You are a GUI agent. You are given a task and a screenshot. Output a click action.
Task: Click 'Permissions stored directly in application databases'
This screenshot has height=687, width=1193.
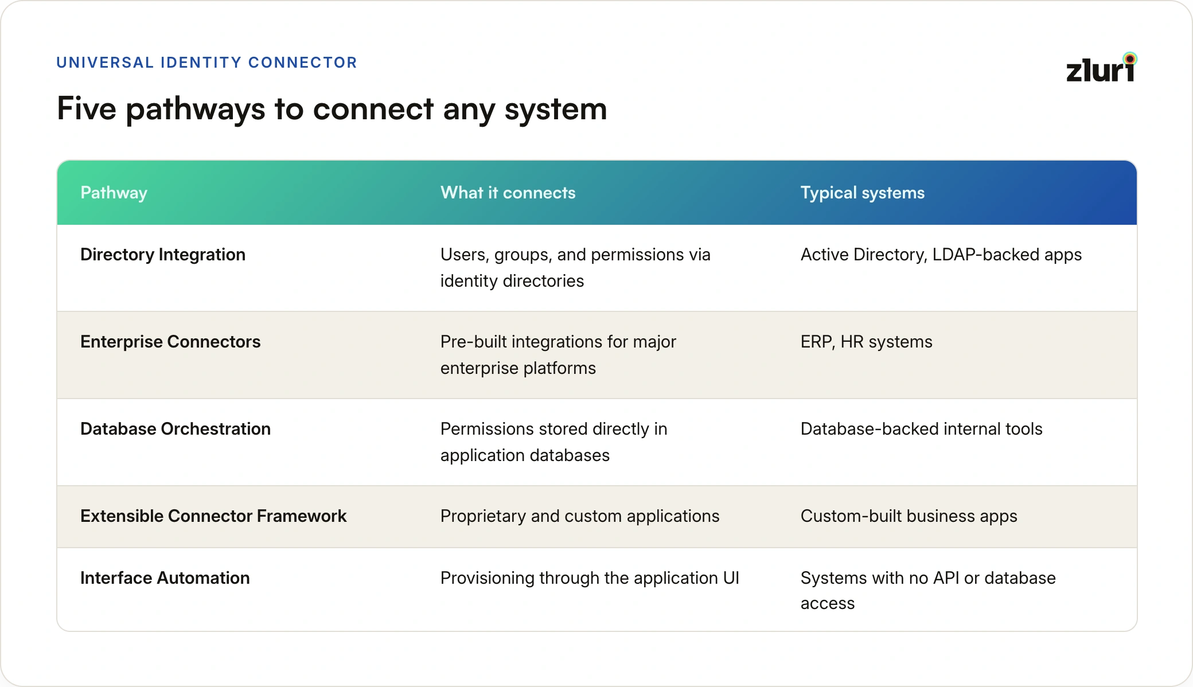pyautogui.click(x=554, y=442)
